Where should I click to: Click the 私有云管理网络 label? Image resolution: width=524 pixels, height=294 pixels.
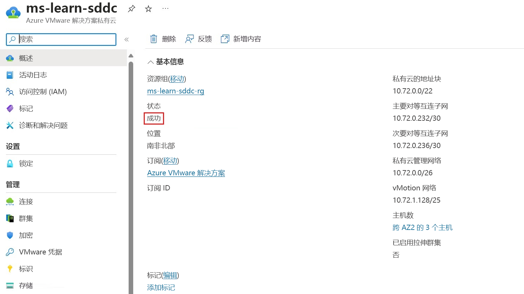click(x=417, y=161)
